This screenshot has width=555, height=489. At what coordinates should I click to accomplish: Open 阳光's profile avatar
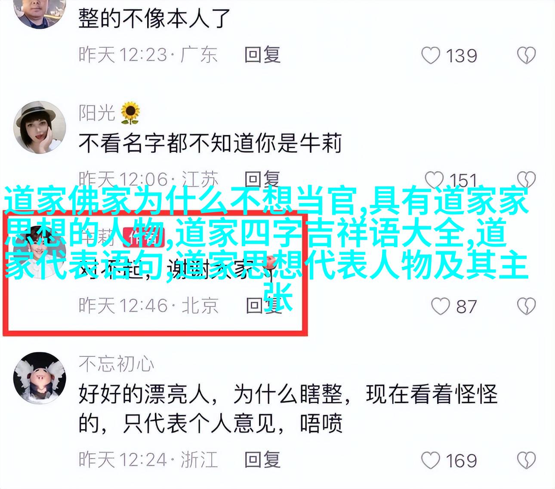40,127
